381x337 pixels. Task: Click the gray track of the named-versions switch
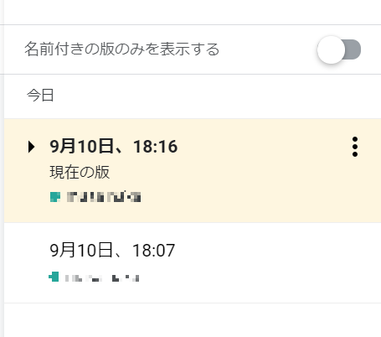[x=354, y=49]
